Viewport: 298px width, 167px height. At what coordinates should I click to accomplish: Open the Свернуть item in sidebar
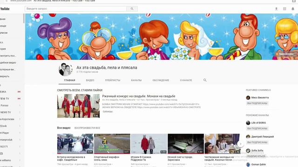pos(5,77)
